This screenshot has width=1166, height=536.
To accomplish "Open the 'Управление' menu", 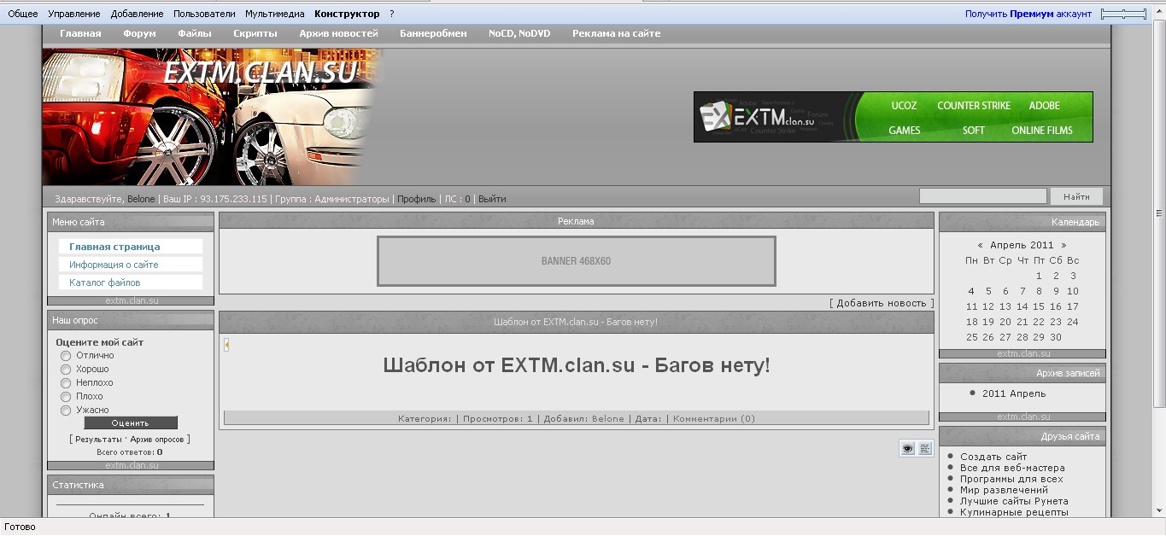I will pyautogui.click(x=74, y=14).
